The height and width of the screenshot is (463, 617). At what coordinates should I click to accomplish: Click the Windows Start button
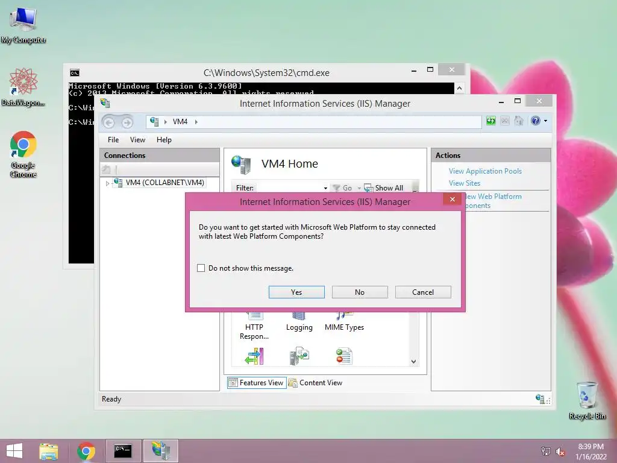coord(14,451)
